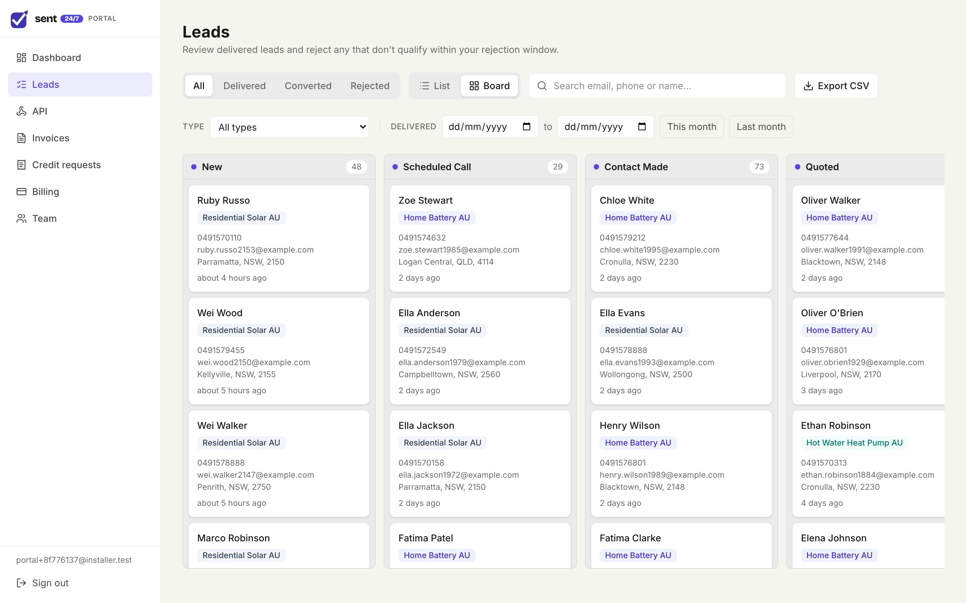Open Wei Wood lead card
This screenshot has height=603, width=966.
279,351
